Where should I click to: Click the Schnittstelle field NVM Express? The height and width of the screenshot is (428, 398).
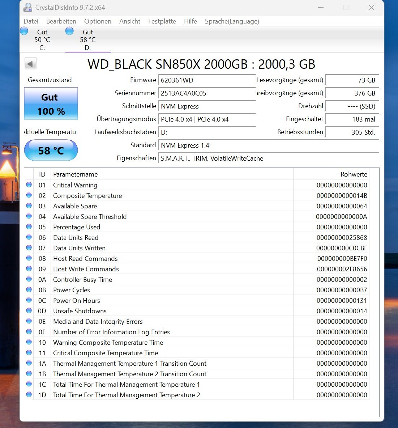(x=207, y=106)
